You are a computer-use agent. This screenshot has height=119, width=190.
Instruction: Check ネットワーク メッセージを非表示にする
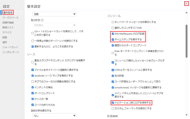pos(113,22)
